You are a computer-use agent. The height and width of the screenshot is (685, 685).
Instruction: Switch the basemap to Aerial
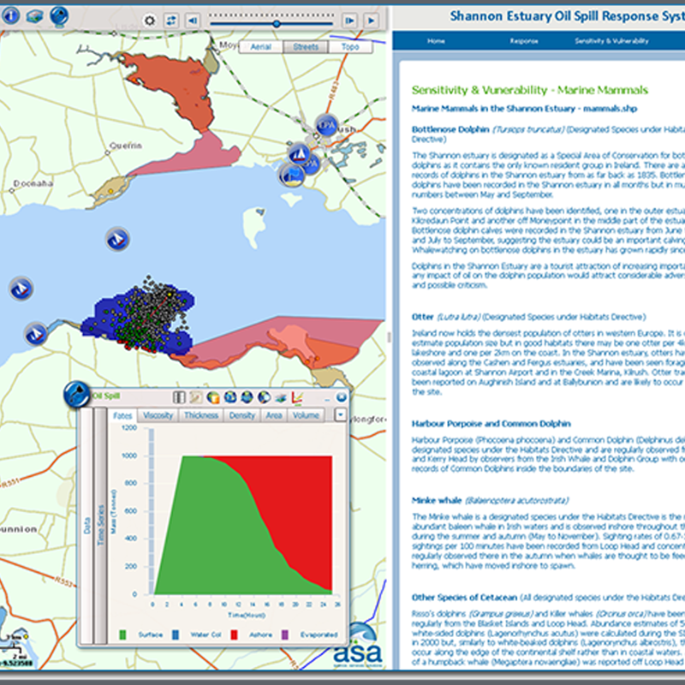(261, 47)
